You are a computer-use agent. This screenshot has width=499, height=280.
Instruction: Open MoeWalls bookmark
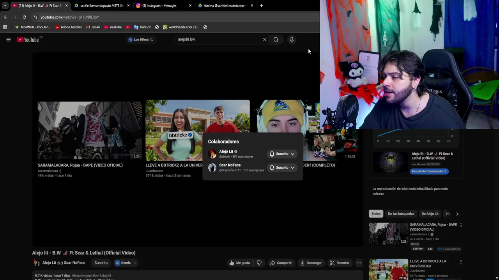click(x=33, y=27)
